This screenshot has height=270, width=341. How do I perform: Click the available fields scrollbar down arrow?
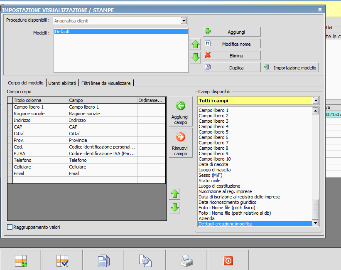[315, 223]
